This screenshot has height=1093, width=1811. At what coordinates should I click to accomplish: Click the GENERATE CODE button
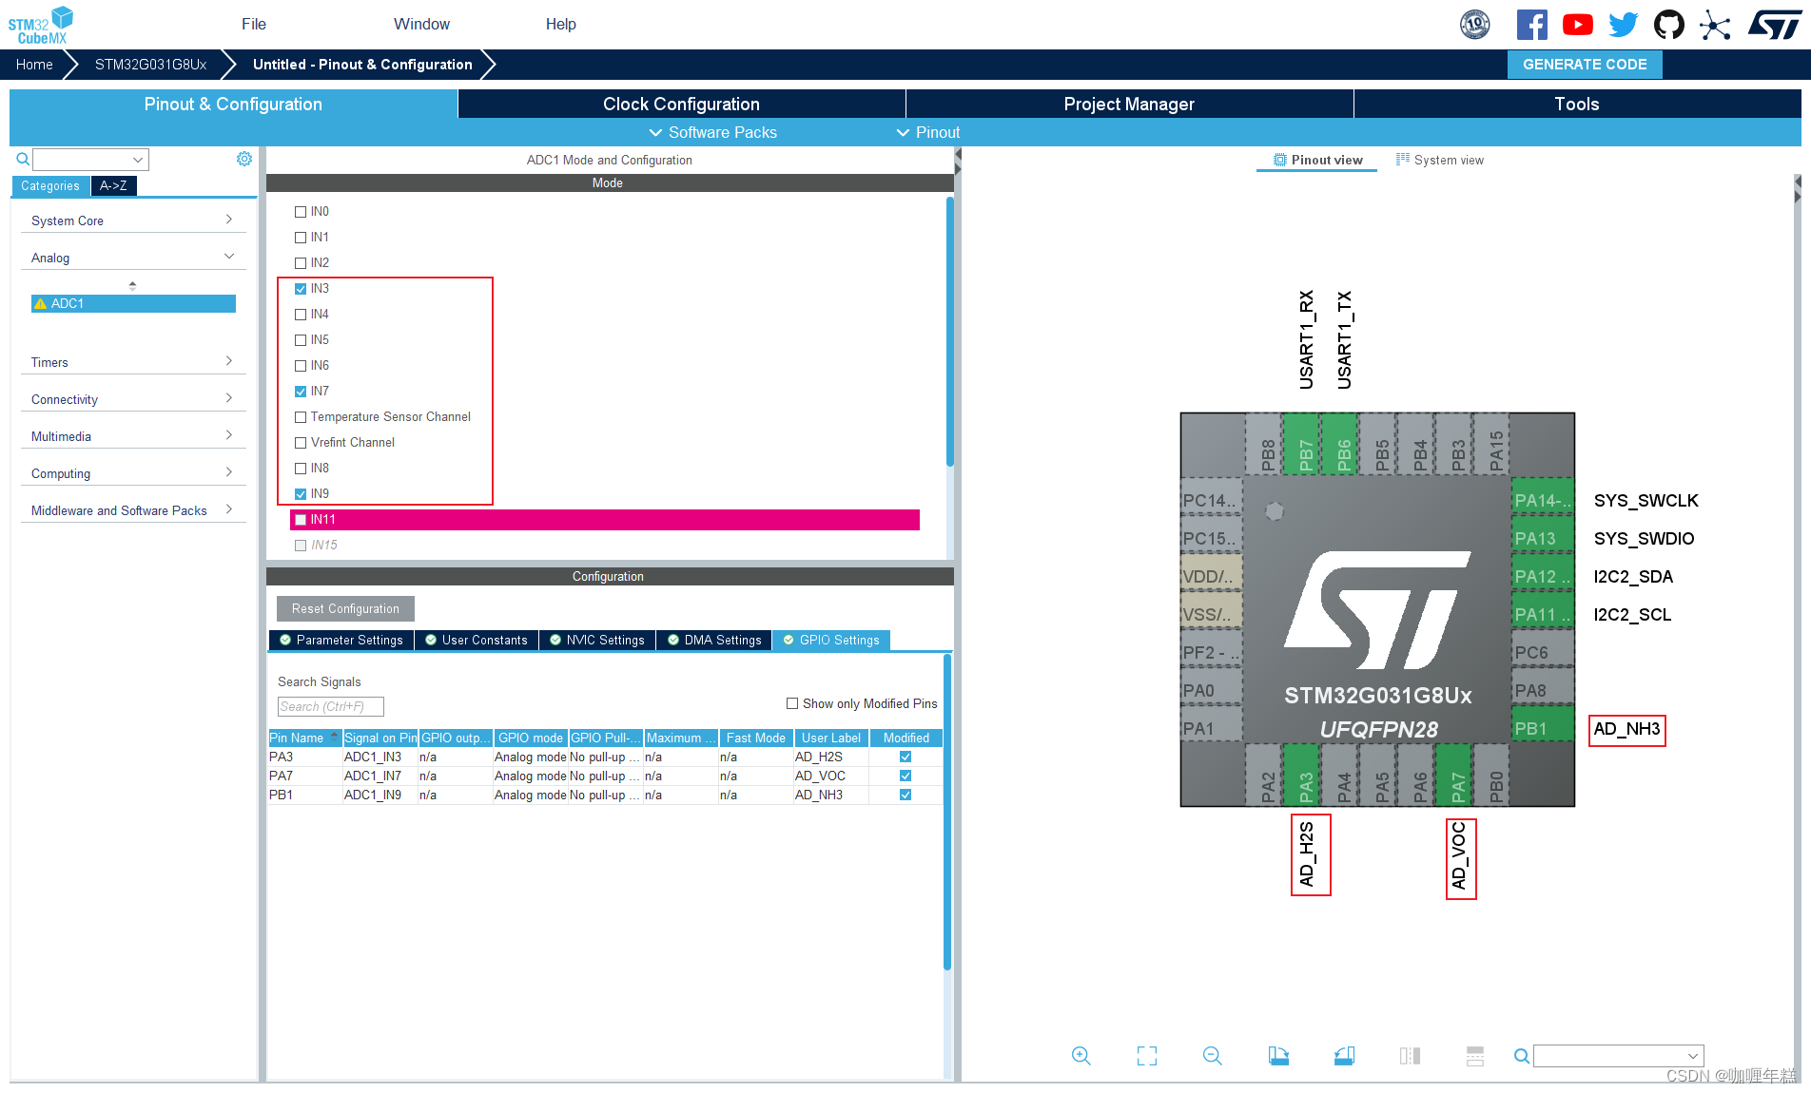1585,65
